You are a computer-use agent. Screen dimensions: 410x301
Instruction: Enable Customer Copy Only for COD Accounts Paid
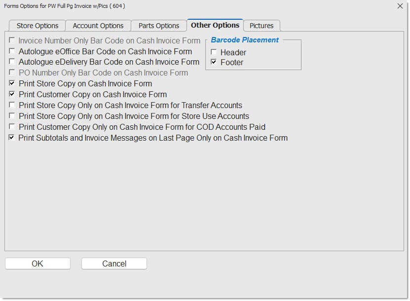(x=12, y=127)
